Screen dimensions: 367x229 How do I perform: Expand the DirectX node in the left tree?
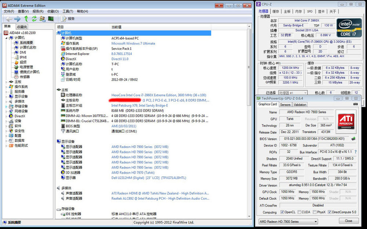(x=6, y=116)
